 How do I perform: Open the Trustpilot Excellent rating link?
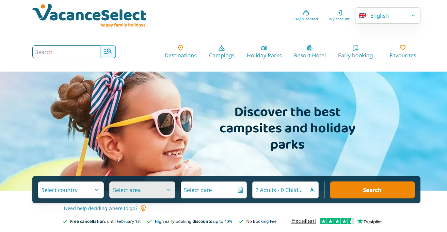(x=336, y=221)
